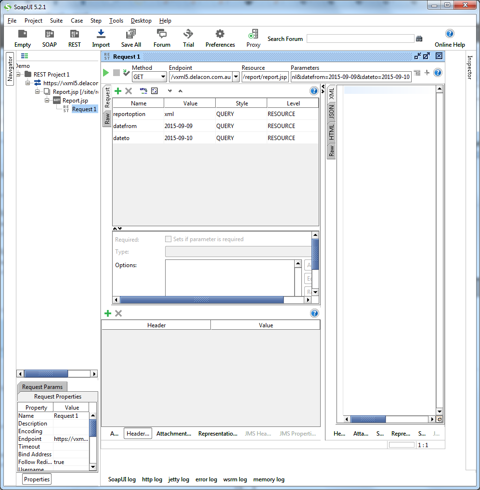Viewport: 480px width, 490px height.
Task: Click the request toolbar help icon
Action: 438,73
